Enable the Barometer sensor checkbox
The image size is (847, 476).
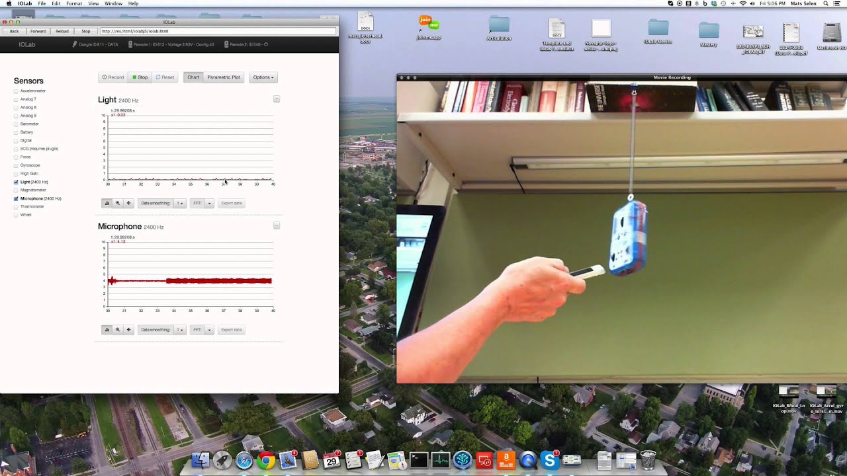(x=16, y=124)
